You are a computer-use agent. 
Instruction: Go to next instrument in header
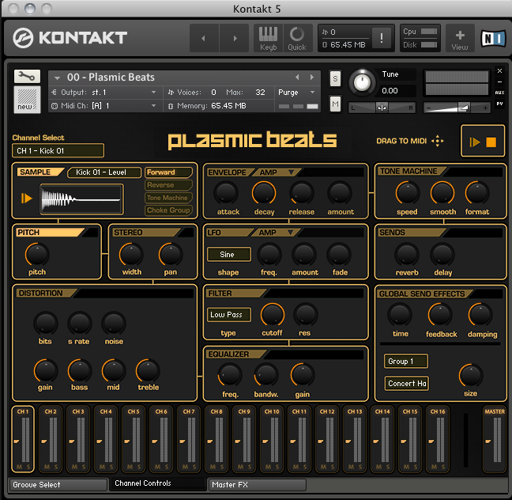235,38
